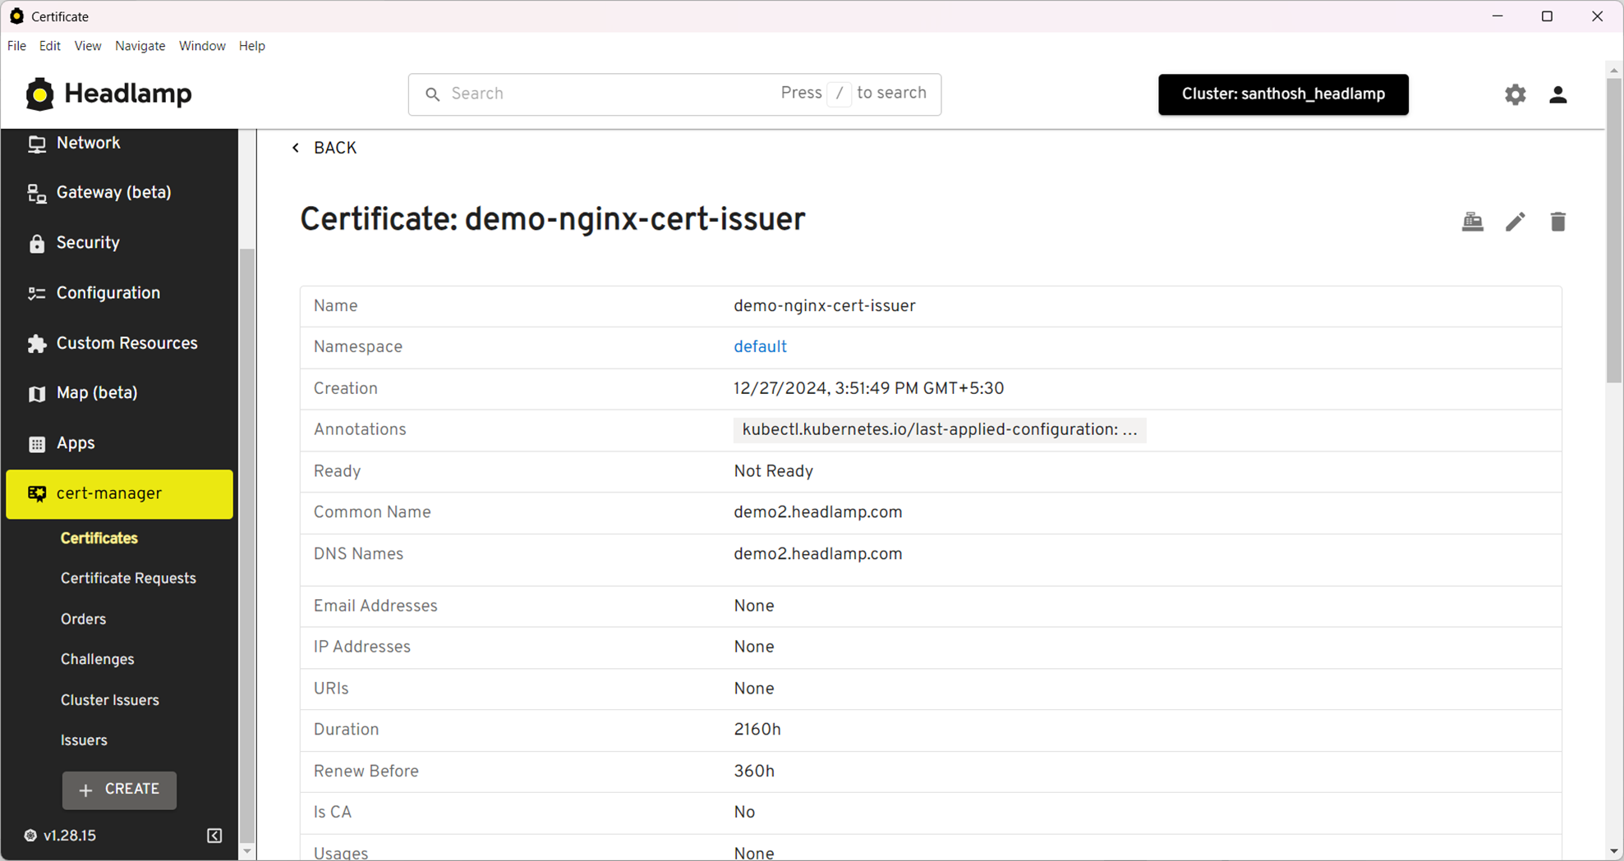The width and height of the screenshot is (1624, 861).
Task: Delete the certificate with trash icon
Action: click(1558, 222)
